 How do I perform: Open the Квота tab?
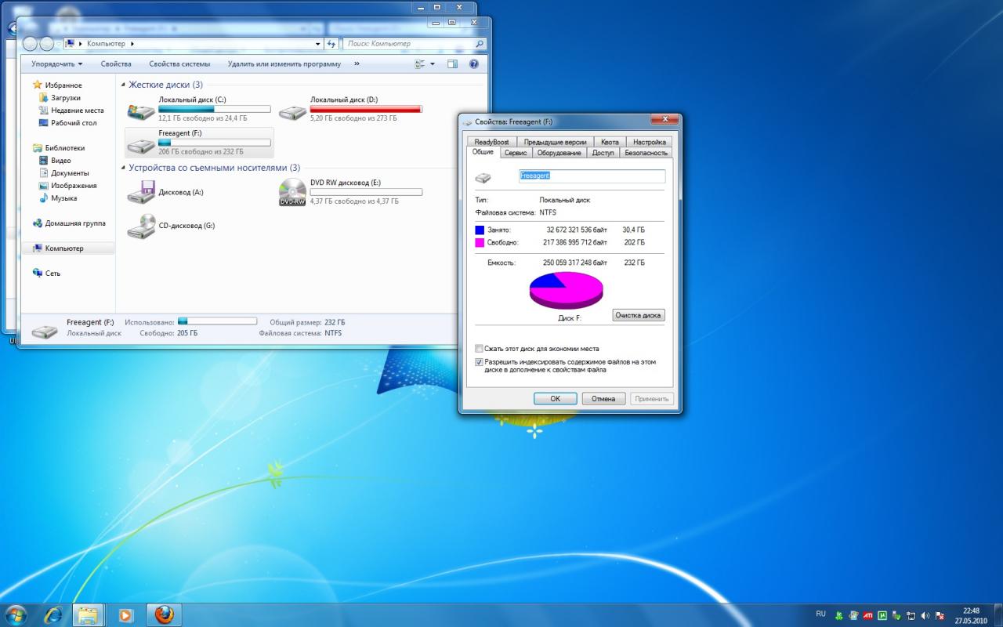coord(610,142)
